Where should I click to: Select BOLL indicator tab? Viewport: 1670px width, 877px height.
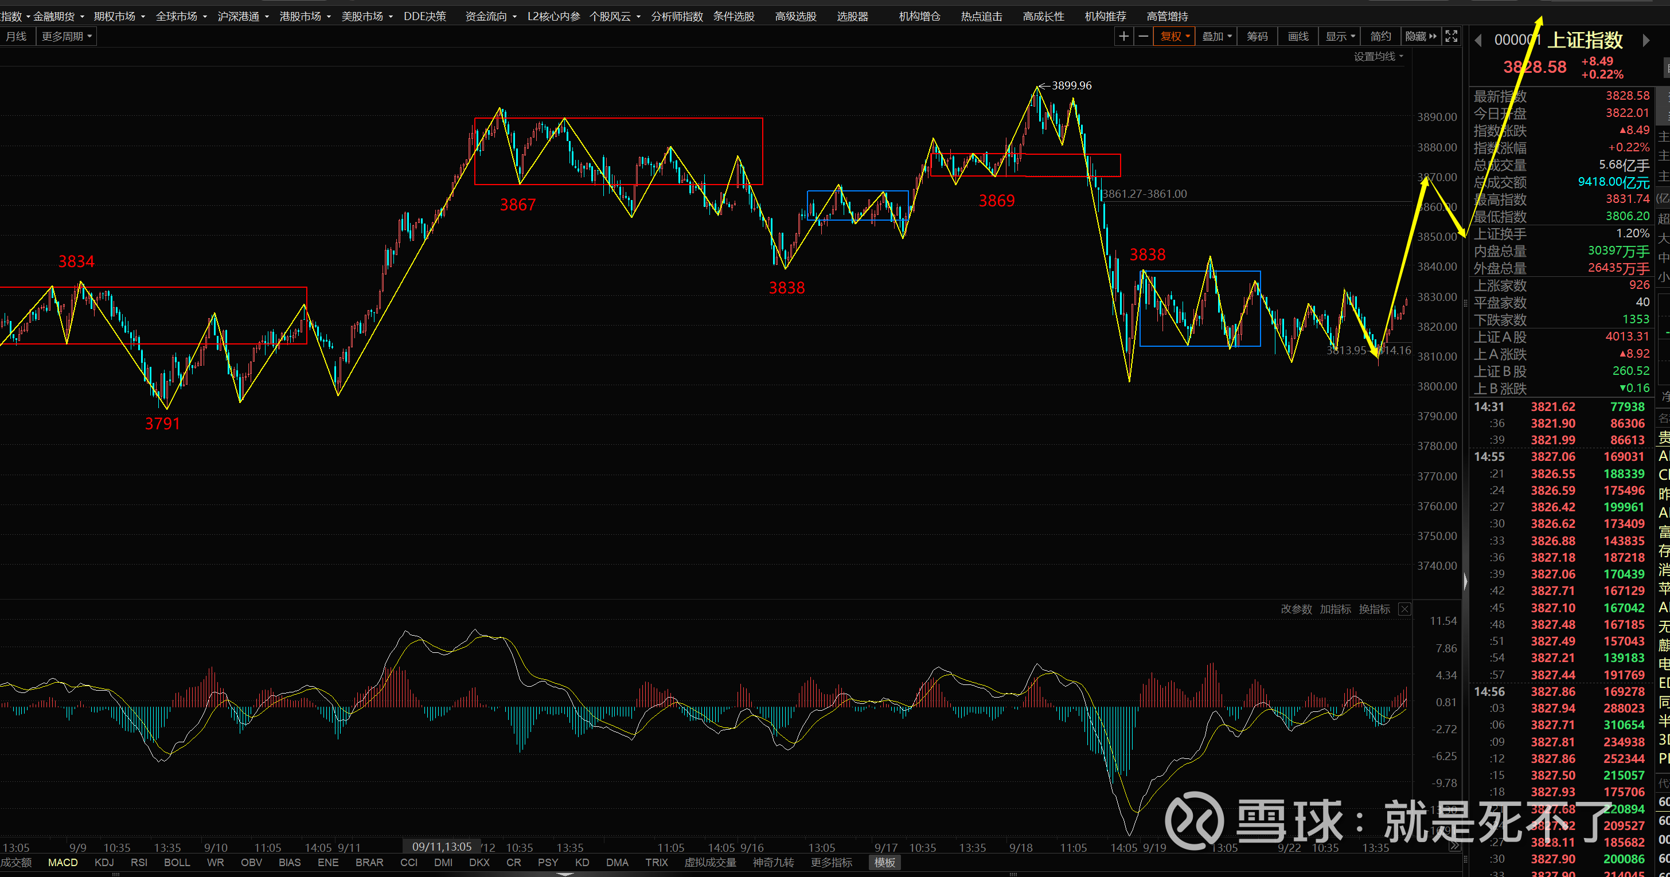(176, 862)
